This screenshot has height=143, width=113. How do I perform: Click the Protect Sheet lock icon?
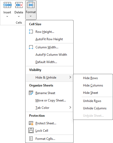click(x=31, y=123)
